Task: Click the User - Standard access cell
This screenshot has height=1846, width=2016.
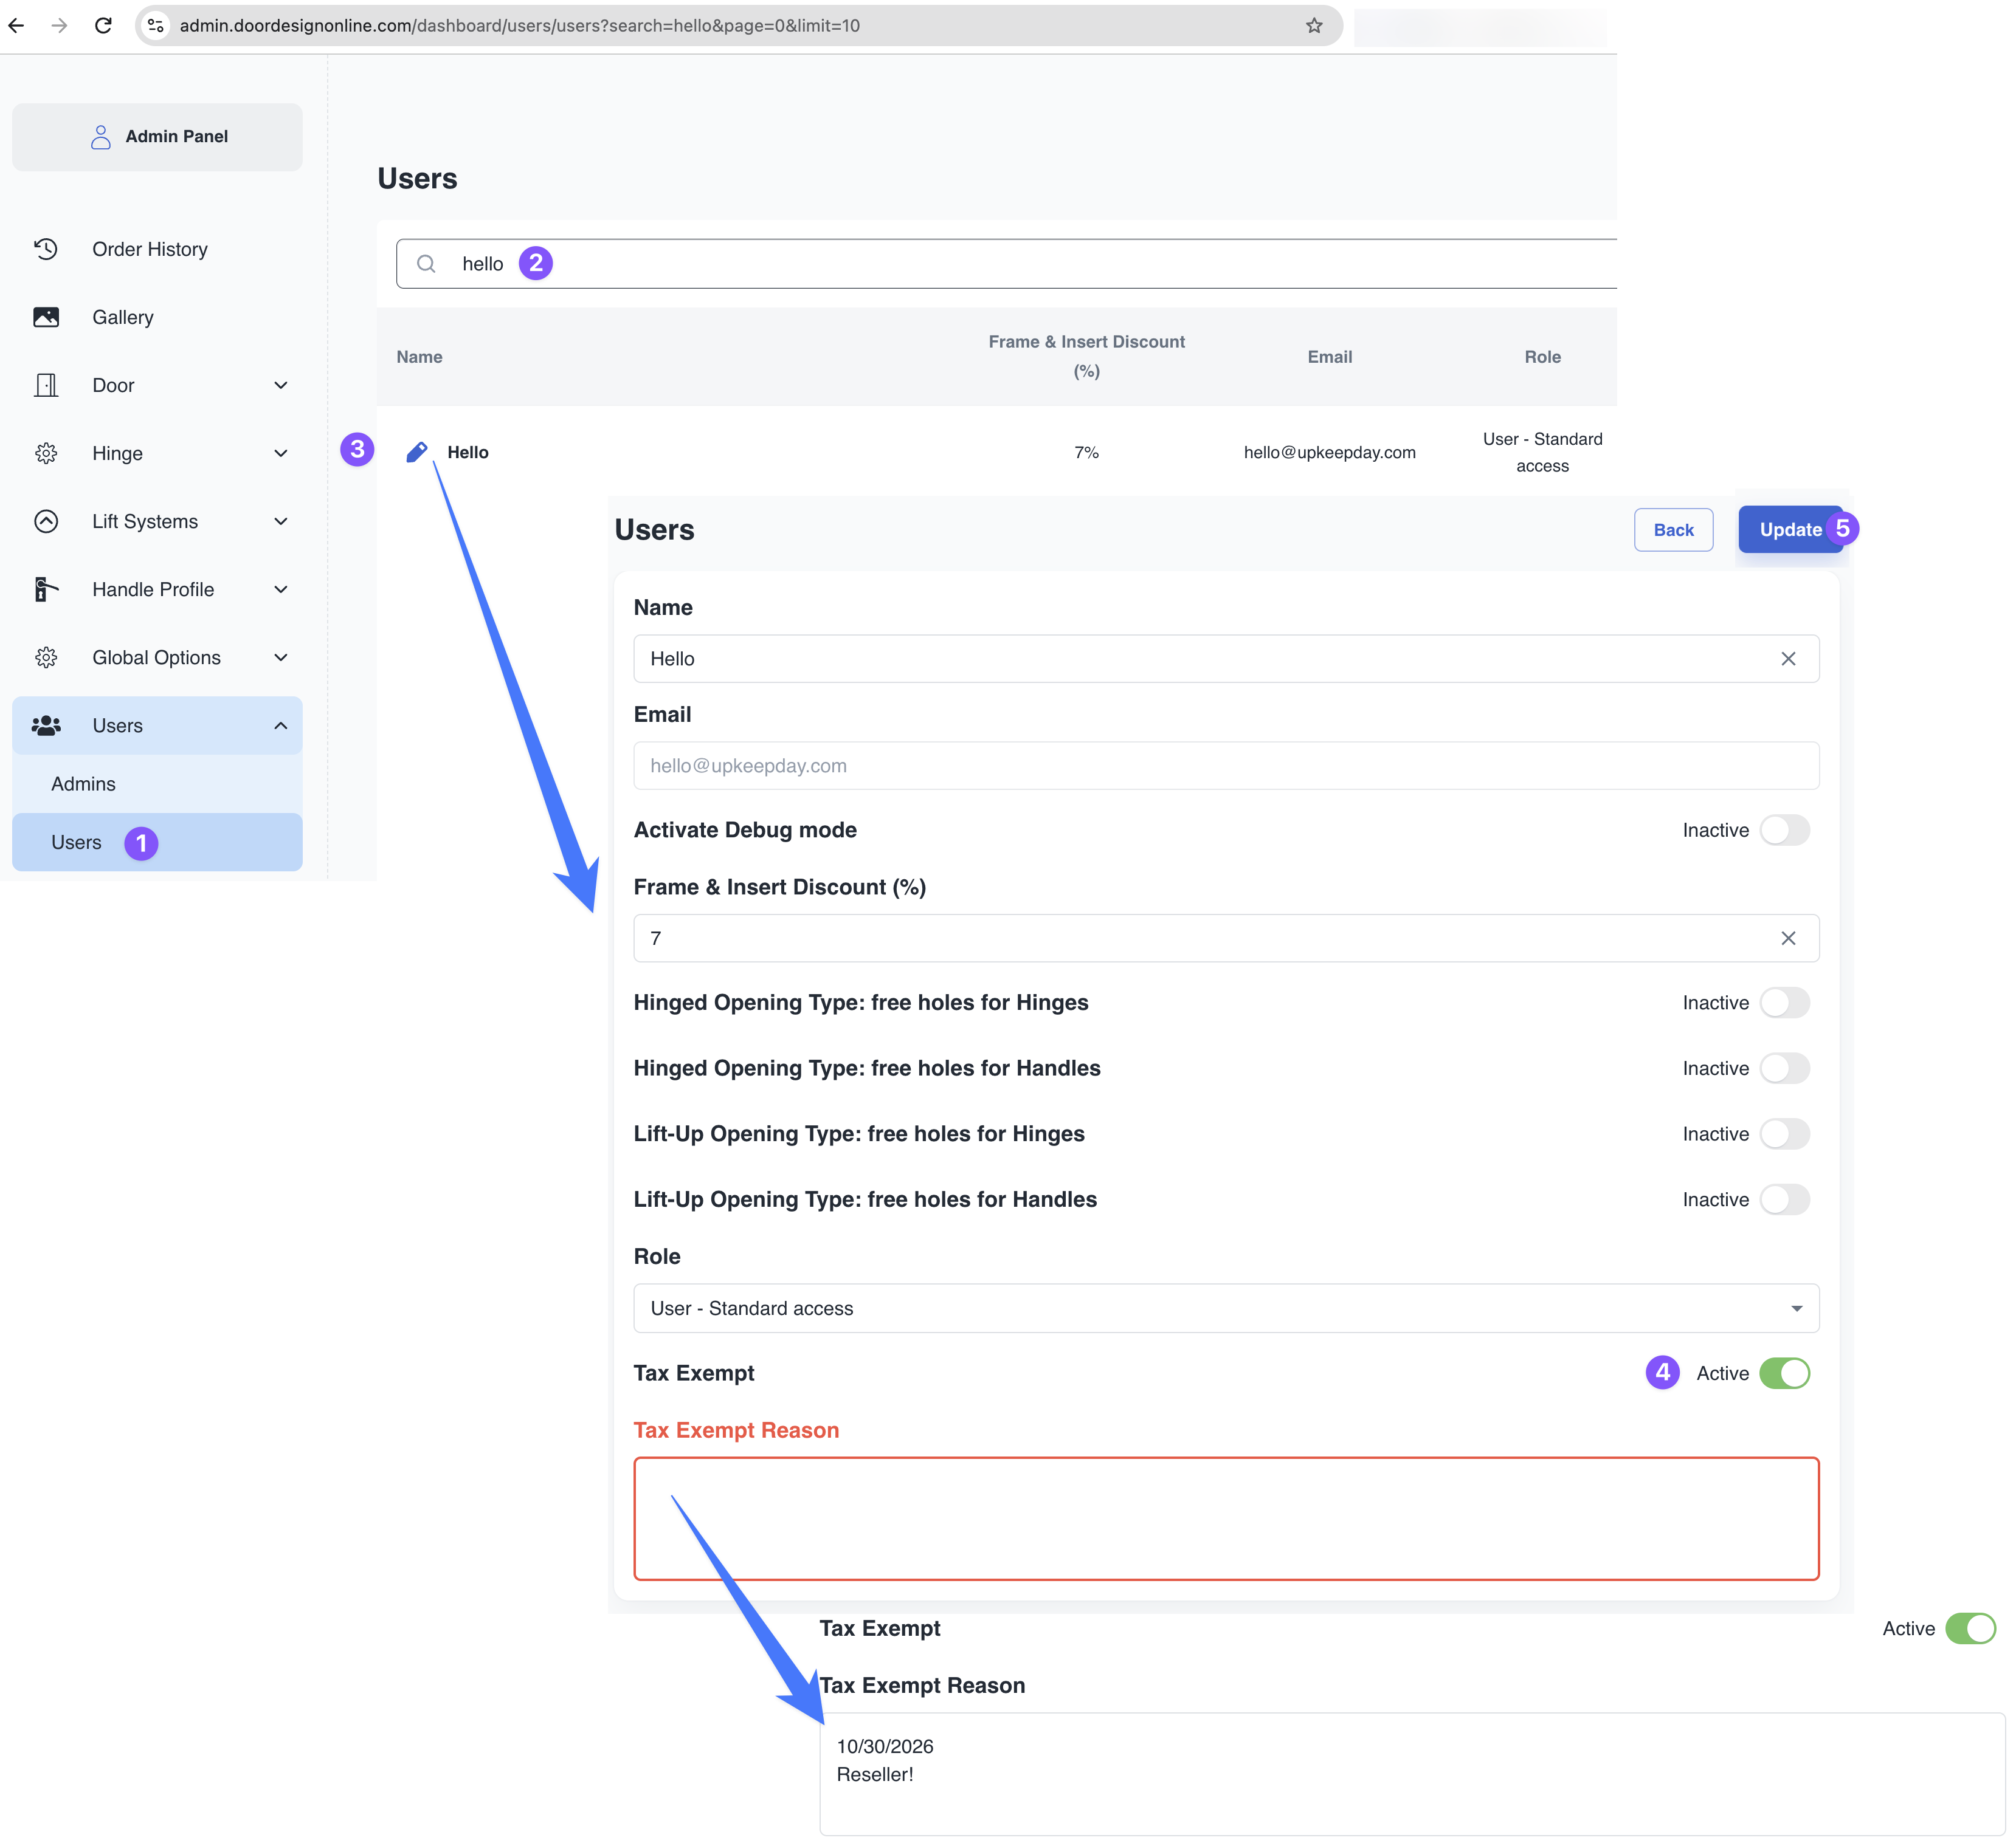Action: (1542, 451)
